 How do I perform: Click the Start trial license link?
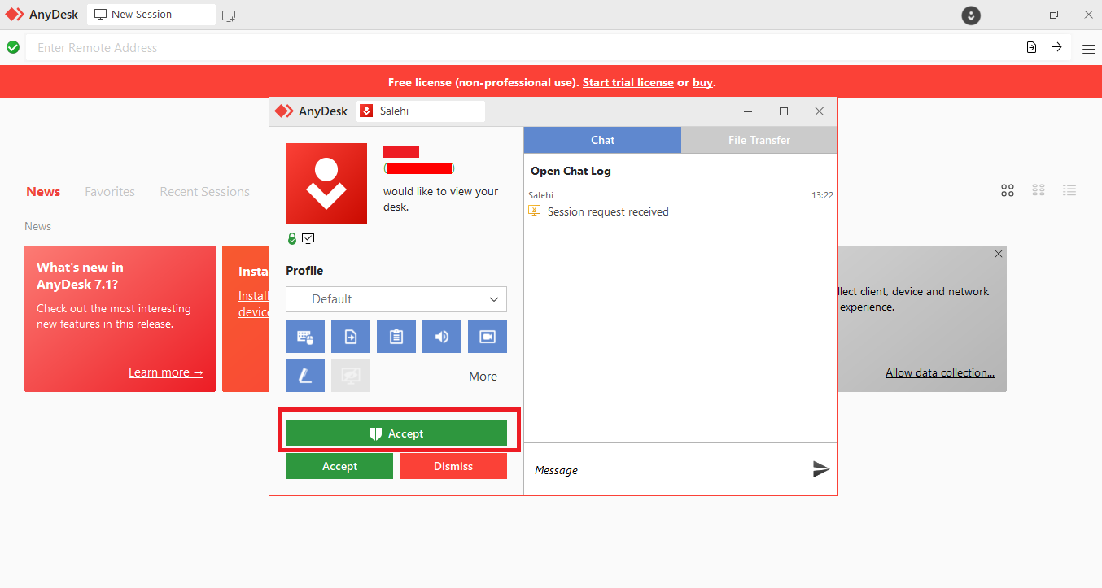628,82
